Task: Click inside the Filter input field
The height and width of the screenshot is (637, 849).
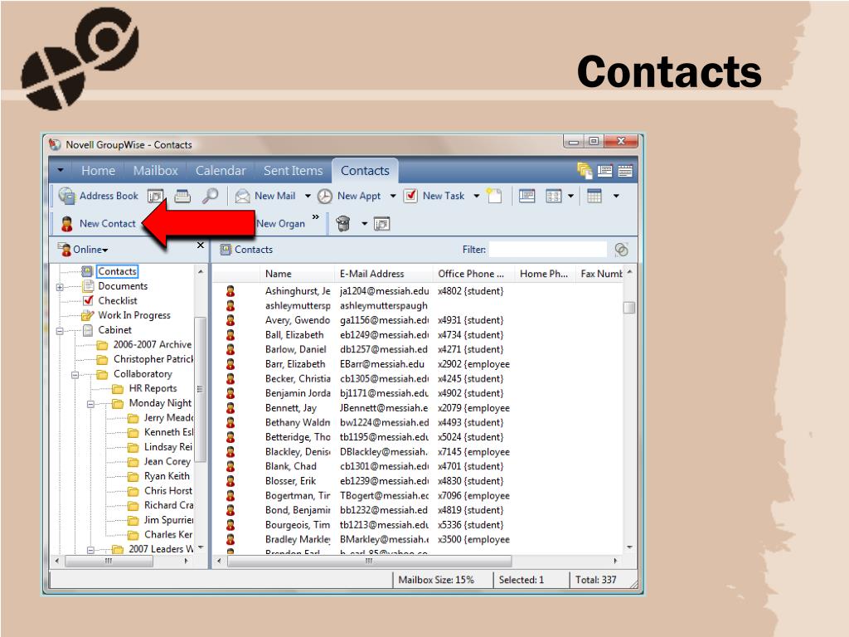Action: [x=547, y=249]
